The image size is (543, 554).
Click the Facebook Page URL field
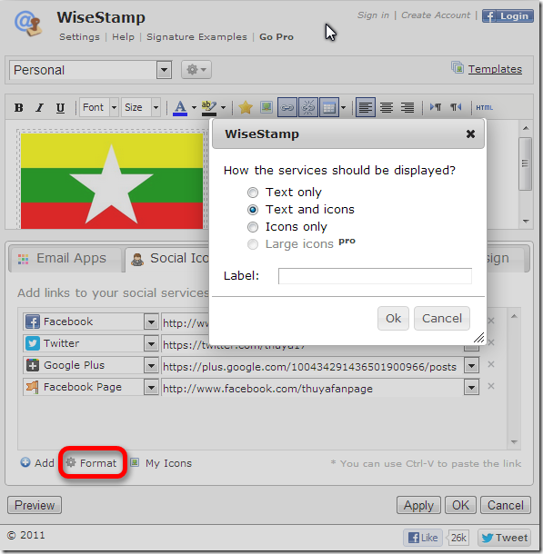(312, 389)
